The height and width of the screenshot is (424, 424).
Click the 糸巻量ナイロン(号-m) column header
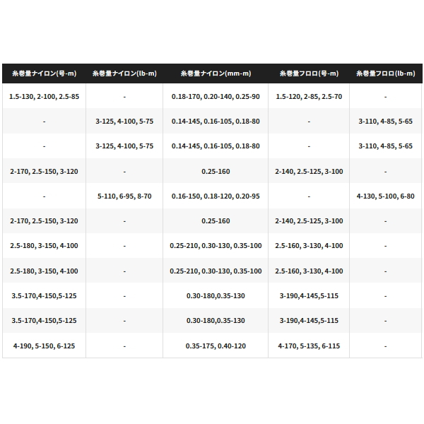[x=44, y=73]
